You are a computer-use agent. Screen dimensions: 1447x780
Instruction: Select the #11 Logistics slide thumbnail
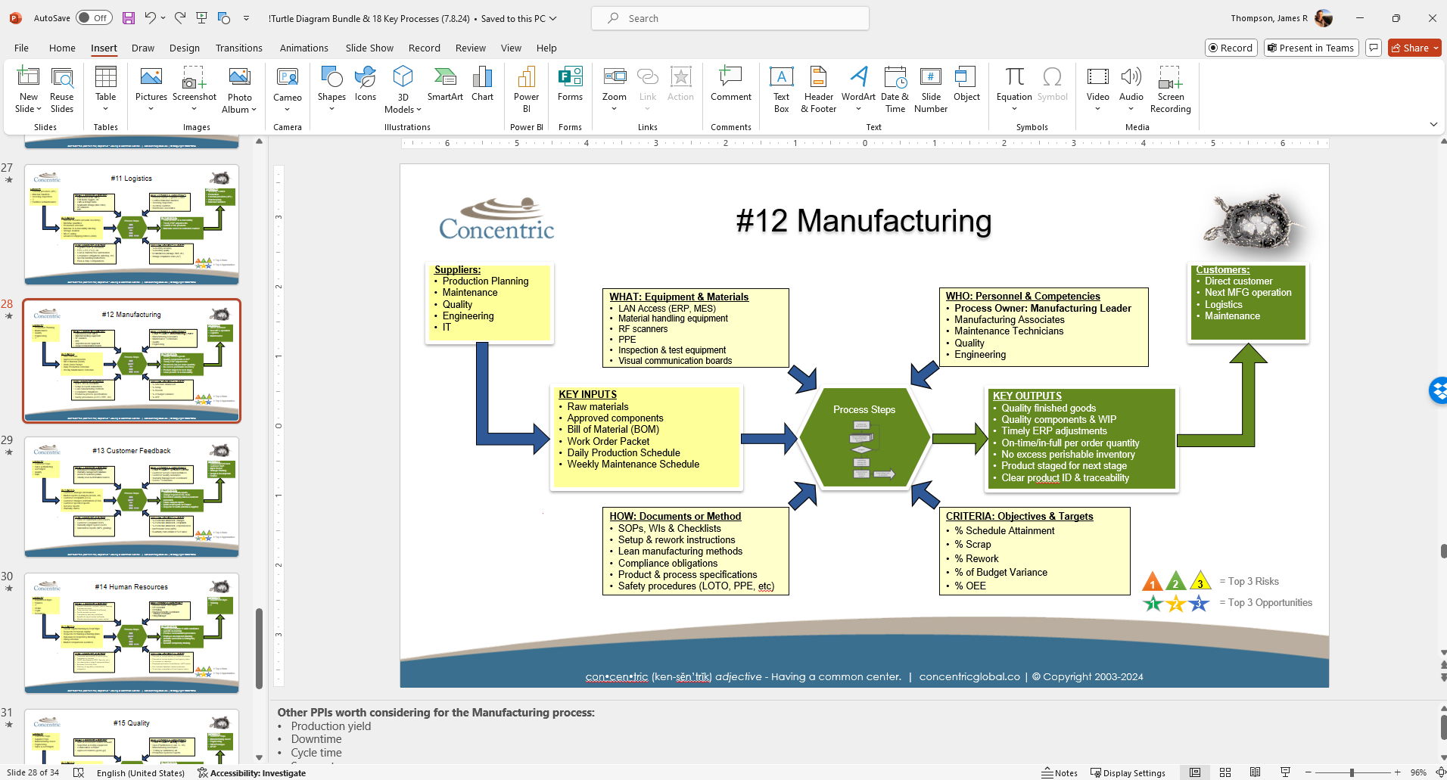tap(132, 225)
